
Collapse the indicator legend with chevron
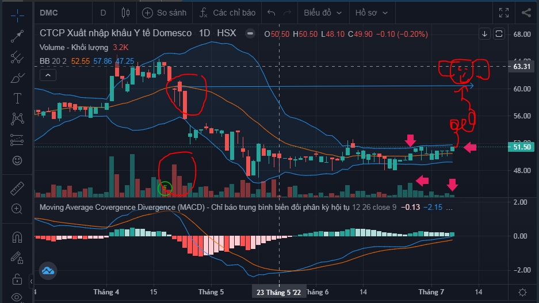click(47, 75)
